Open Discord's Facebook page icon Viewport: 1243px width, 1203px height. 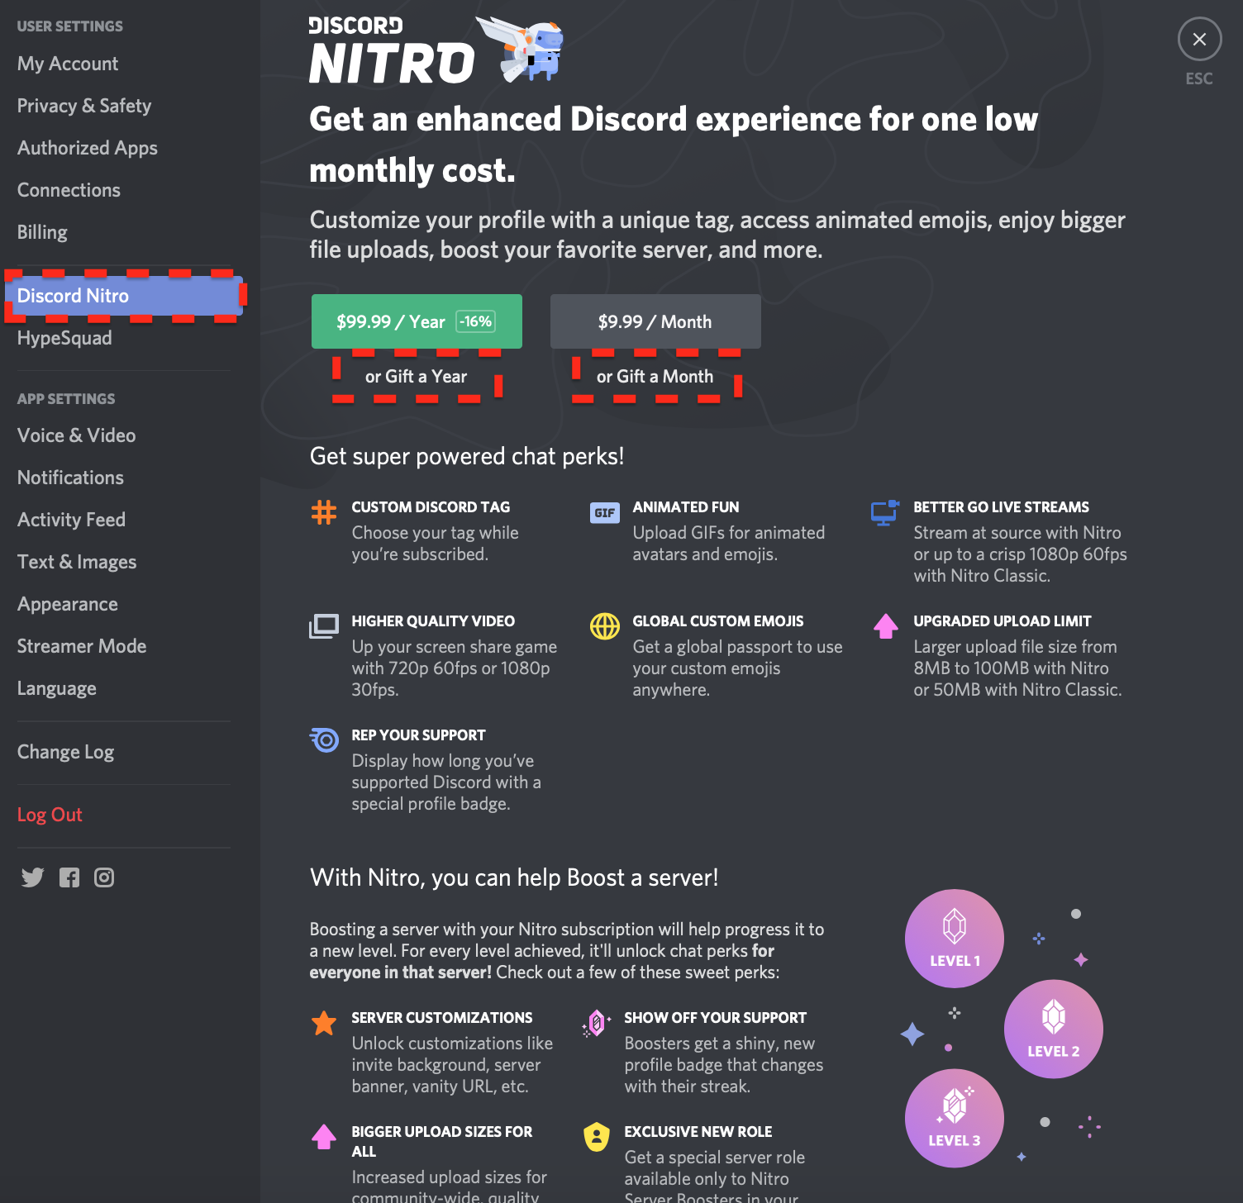[x=69, y=877]
